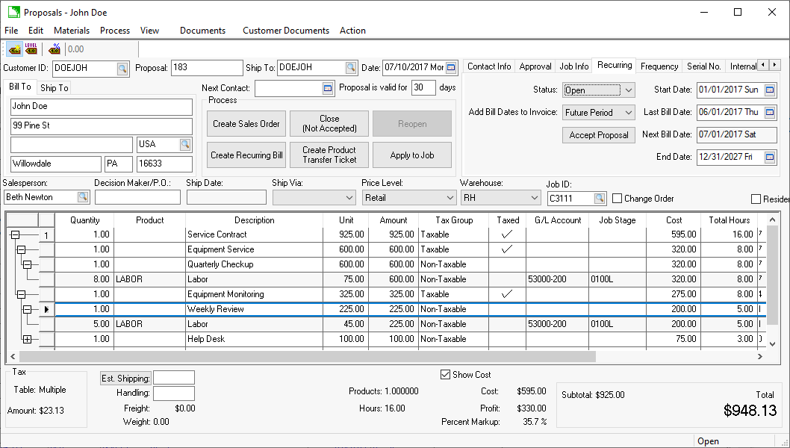Click the Create Sales Order button
Viewport: 790px width, 448px height.
coord(246,124)
